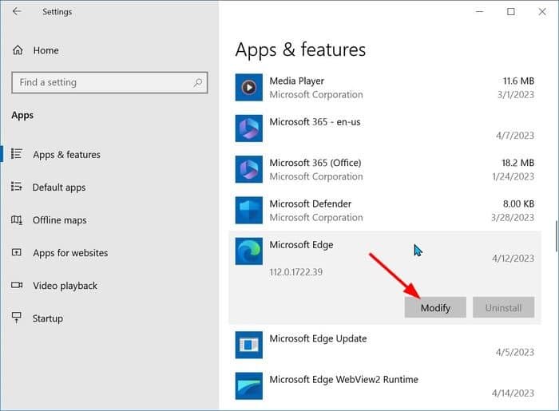Click the Media Player app icon
559x411 pixels.
249,87
